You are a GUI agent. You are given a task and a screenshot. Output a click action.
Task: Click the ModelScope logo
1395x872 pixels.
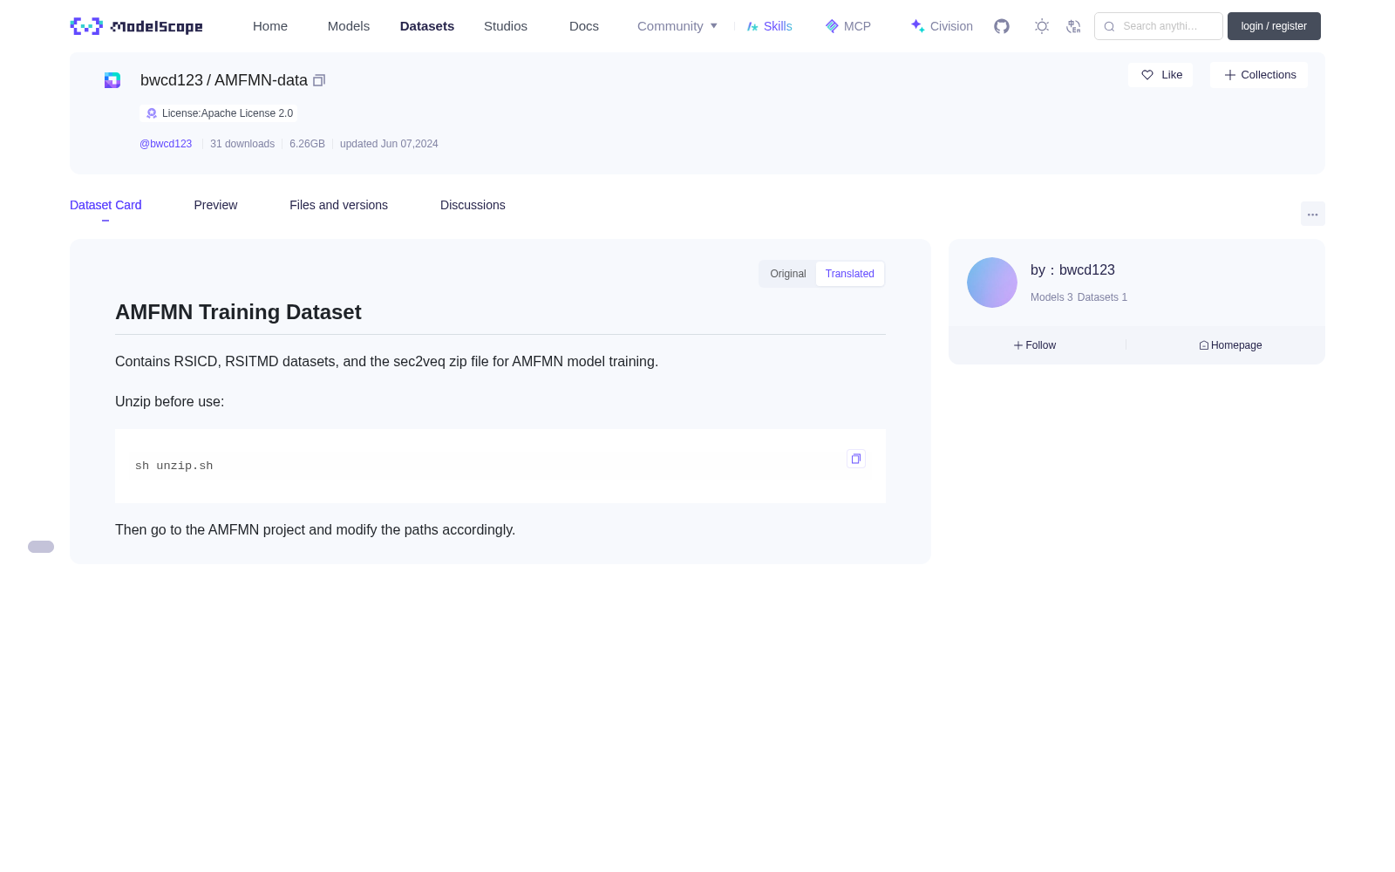pos(136,26)
